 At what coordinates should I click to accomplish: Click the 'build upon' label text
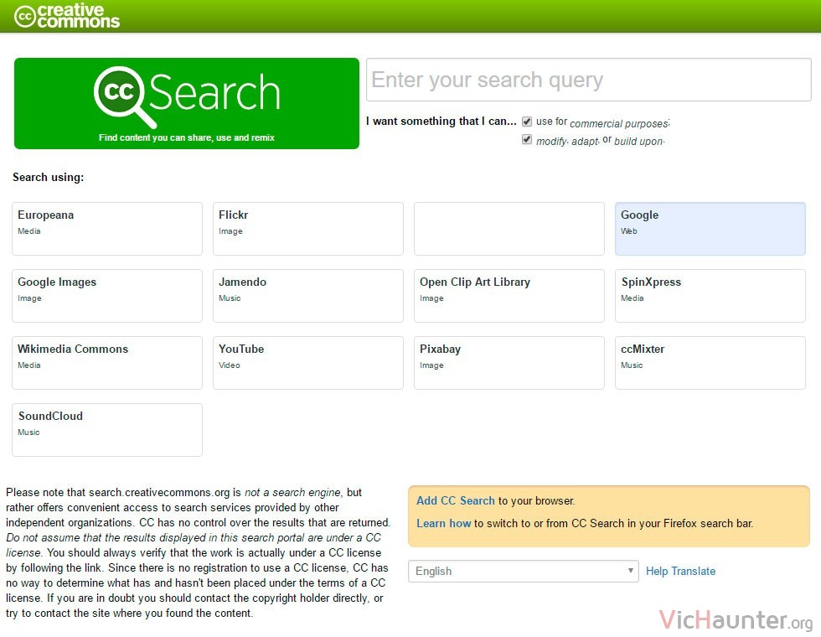(639, 142)
